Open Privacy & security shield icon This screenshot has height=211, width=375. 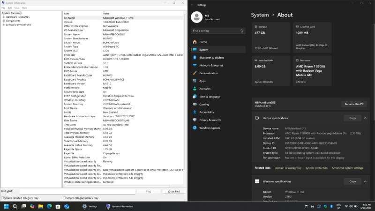(195, 120)
